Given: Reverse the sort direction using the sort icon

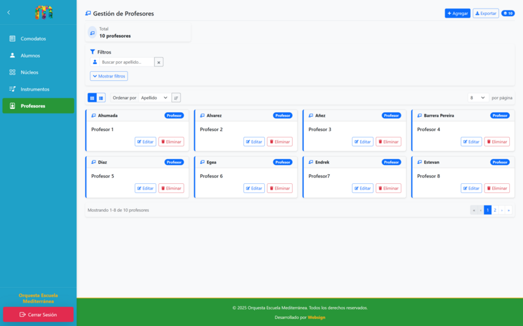Looking at the screenshot, I should [176, 98].
